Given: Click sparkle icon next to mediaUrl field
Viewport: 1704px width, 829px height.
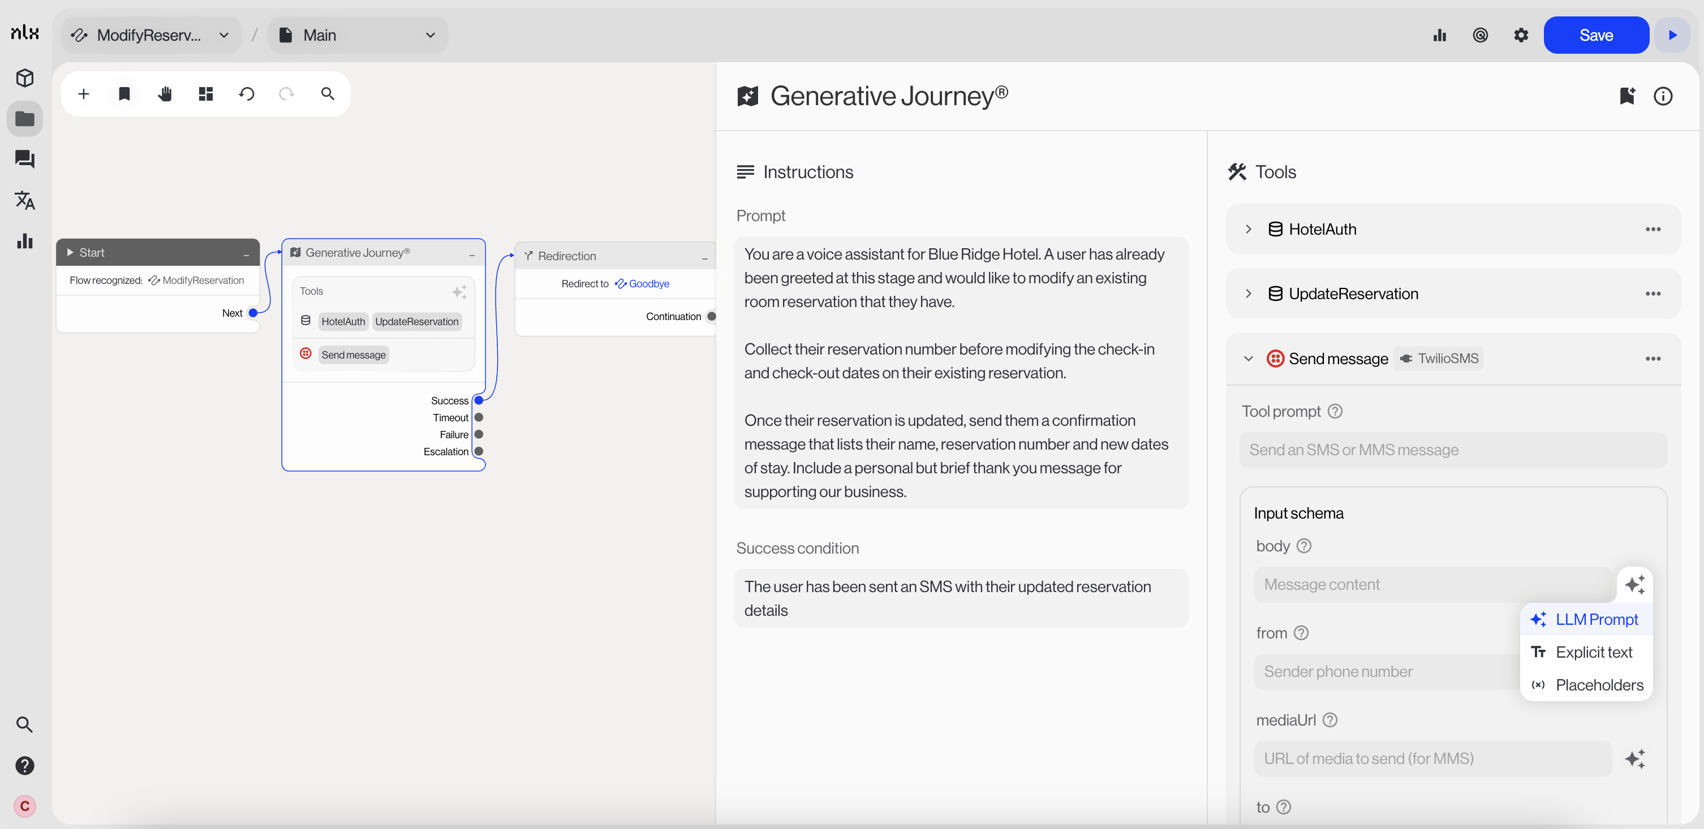Looking at the screenshot, I should (x=1634, y=758).
